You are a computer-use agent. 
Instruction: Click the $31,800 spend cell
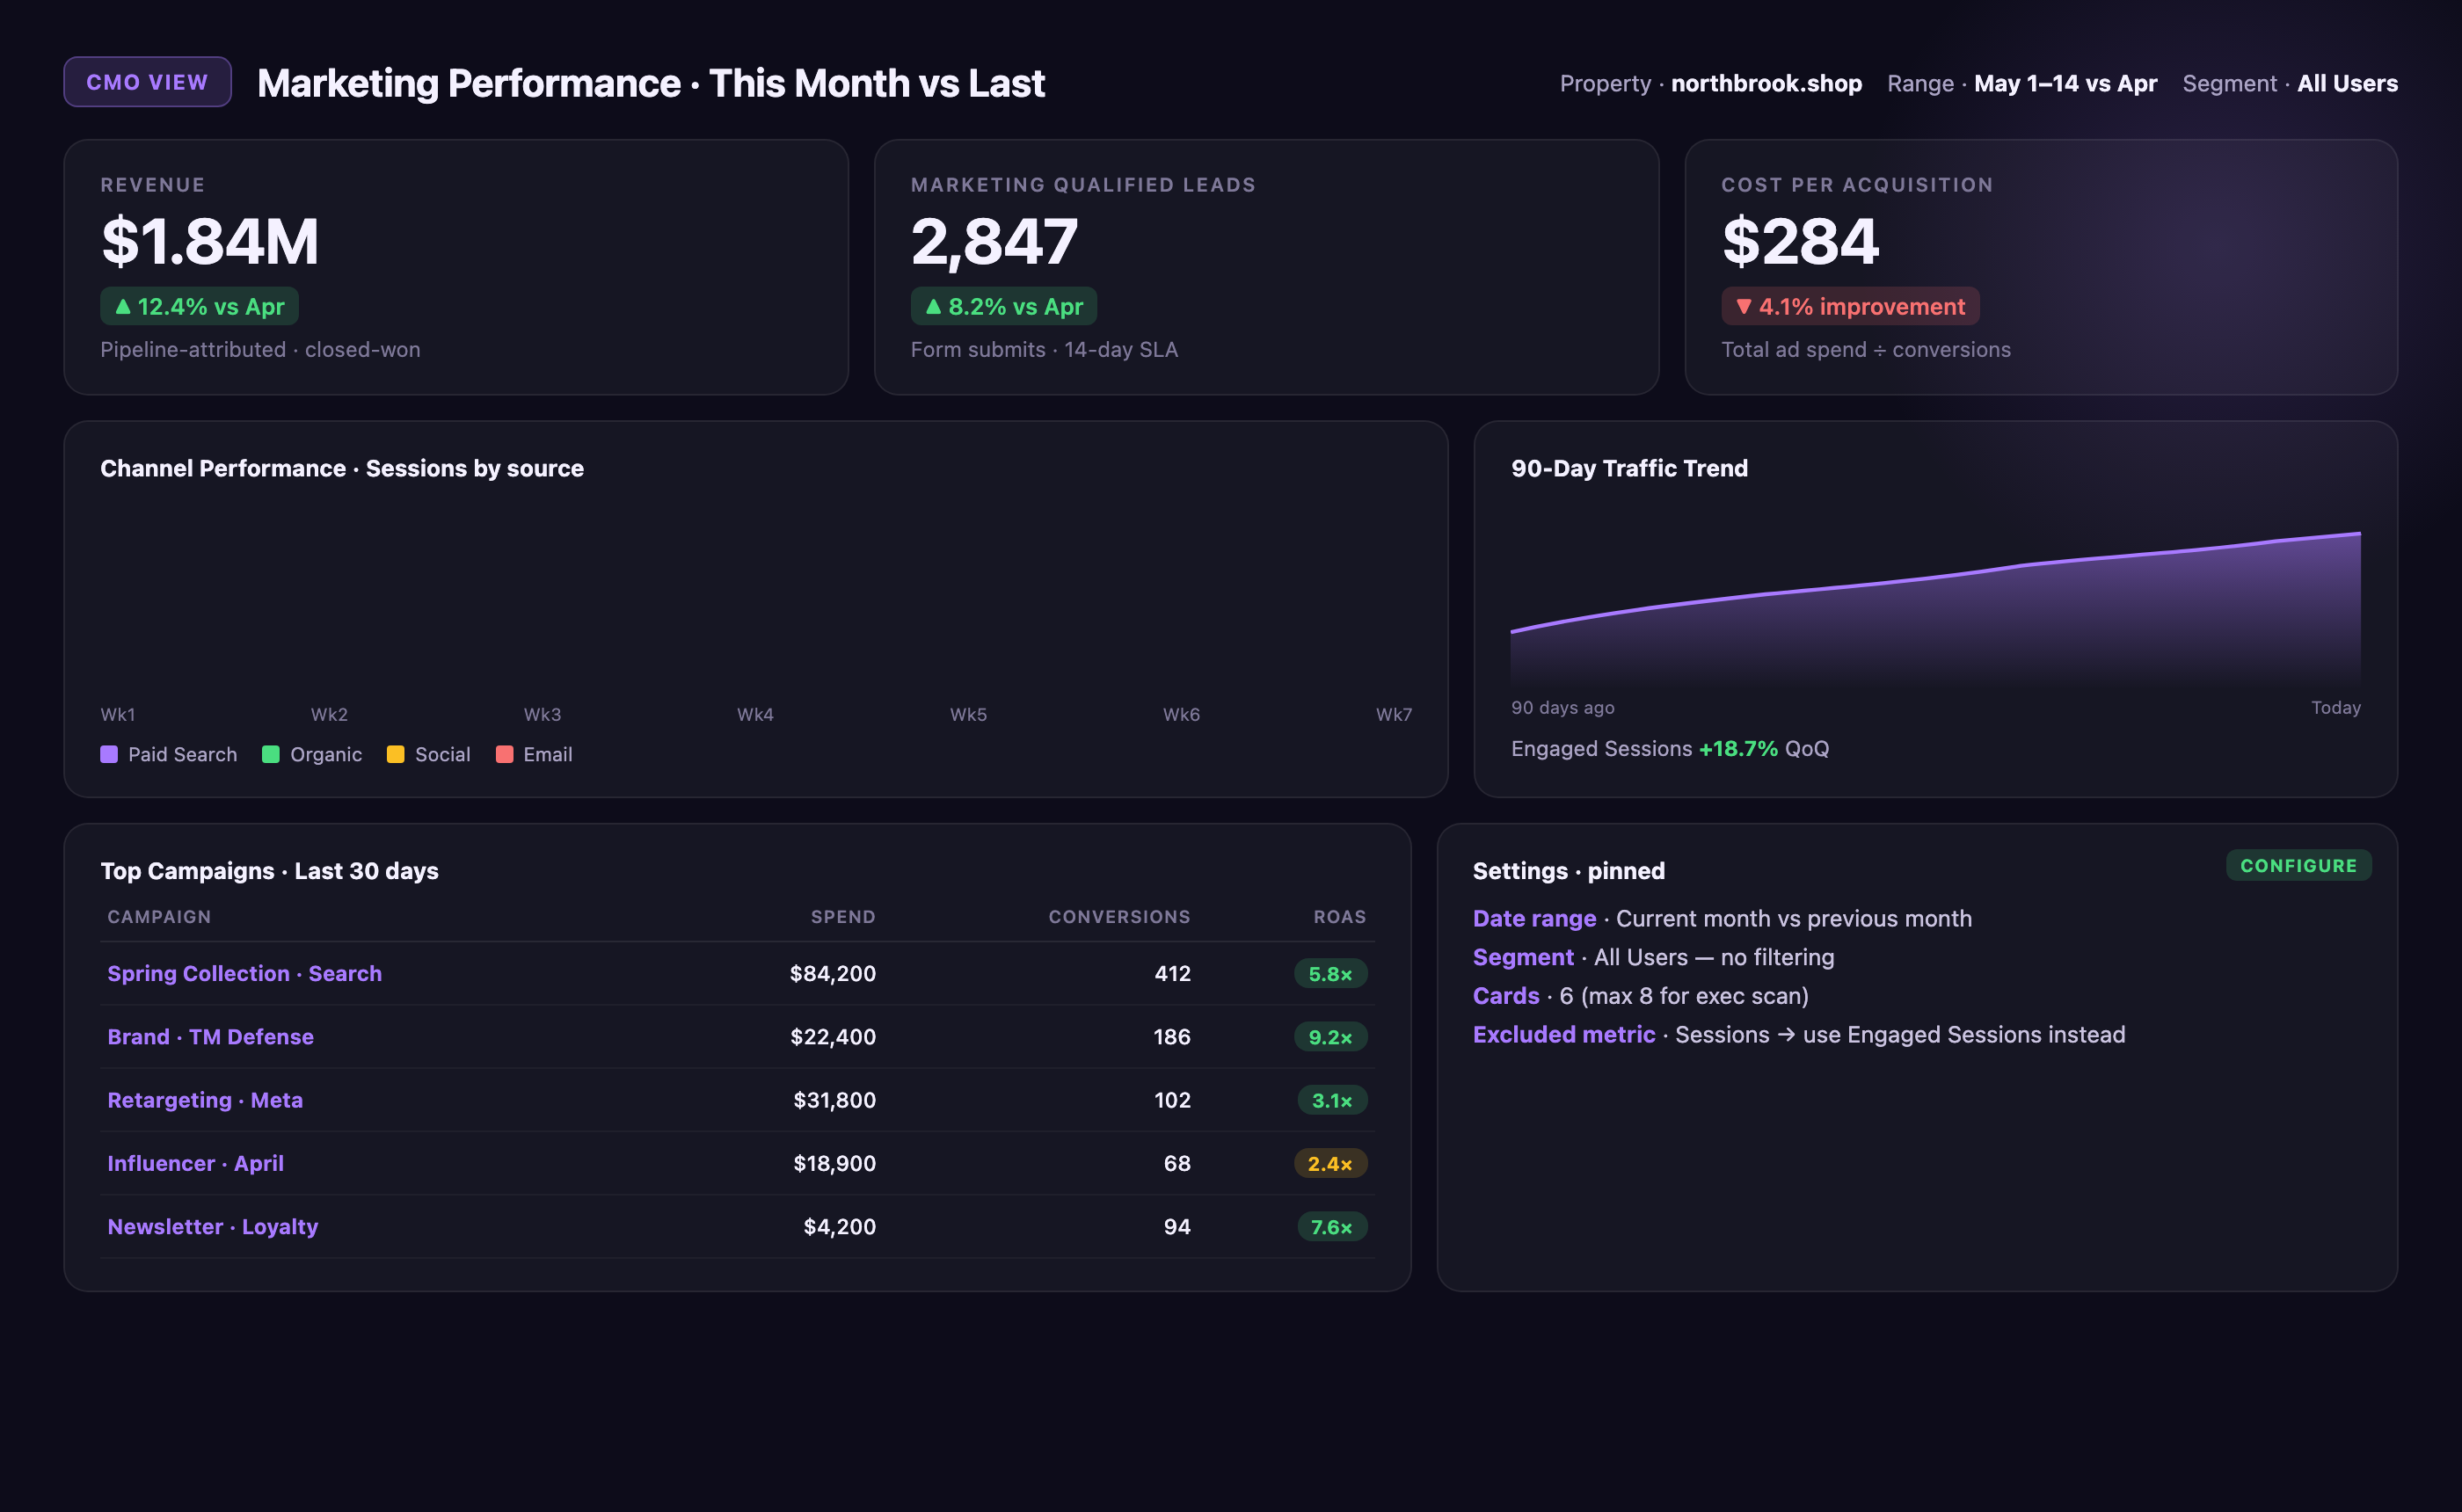coord(834,1100)
